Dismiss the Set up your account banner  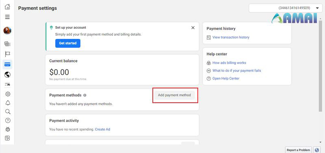point(193,28)
